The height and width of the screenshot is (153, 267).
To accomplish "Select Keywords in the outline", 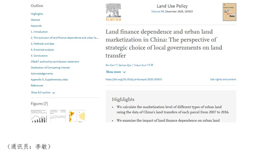I will tap(36, 26).
